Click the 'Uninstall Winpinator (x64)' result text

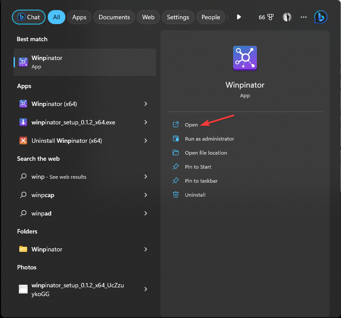67,141
